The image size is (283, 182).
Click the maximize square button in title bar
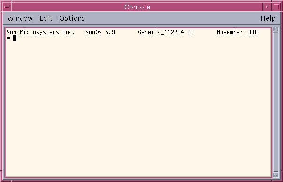[276, 7]
